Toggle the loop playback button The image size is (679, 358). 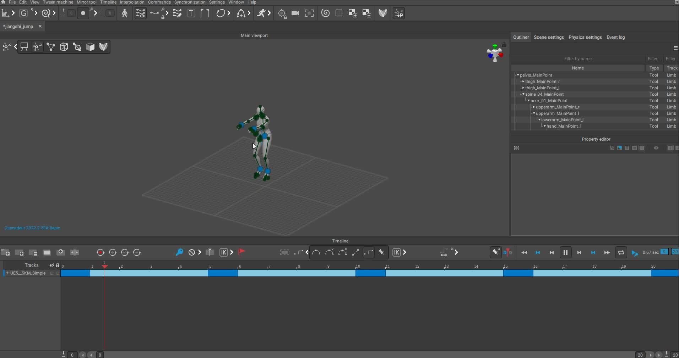tap(621, 253)
